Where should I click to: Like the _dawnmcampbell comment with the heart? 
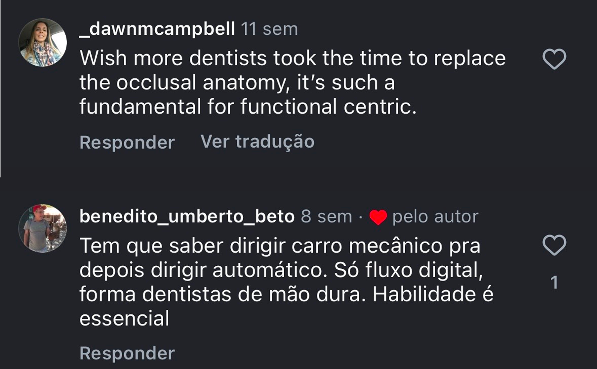pyautogui.click(x=554, y=59)
